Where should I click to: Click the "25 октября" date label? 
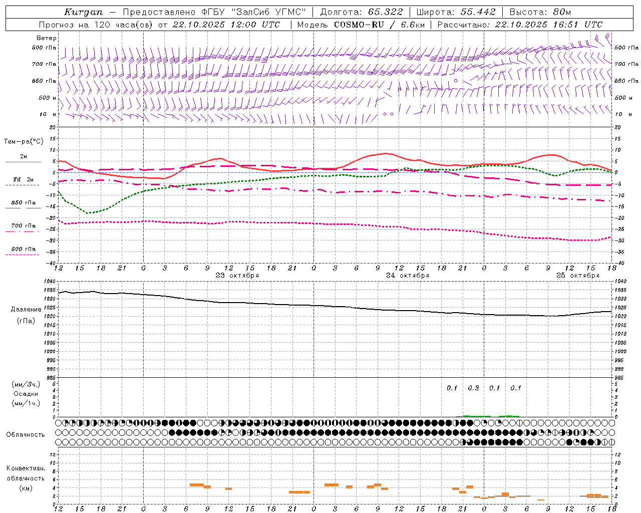pyautogui.click(x=578, y=276)
